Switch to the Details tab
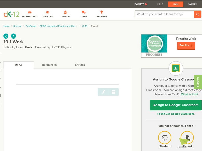This screenshot has width=202, height=151. tap(80, 65)
